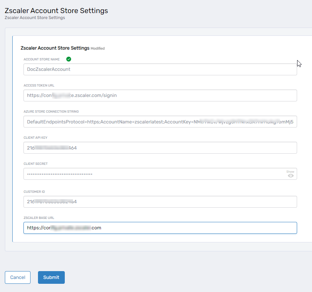Click the Account Store Name input field
The height and width of the screenshot is (292, 312).
coord(160,69)
